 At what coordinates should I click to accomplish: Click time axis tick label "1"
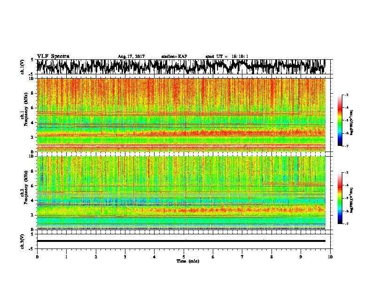click(x=66, y=257)
